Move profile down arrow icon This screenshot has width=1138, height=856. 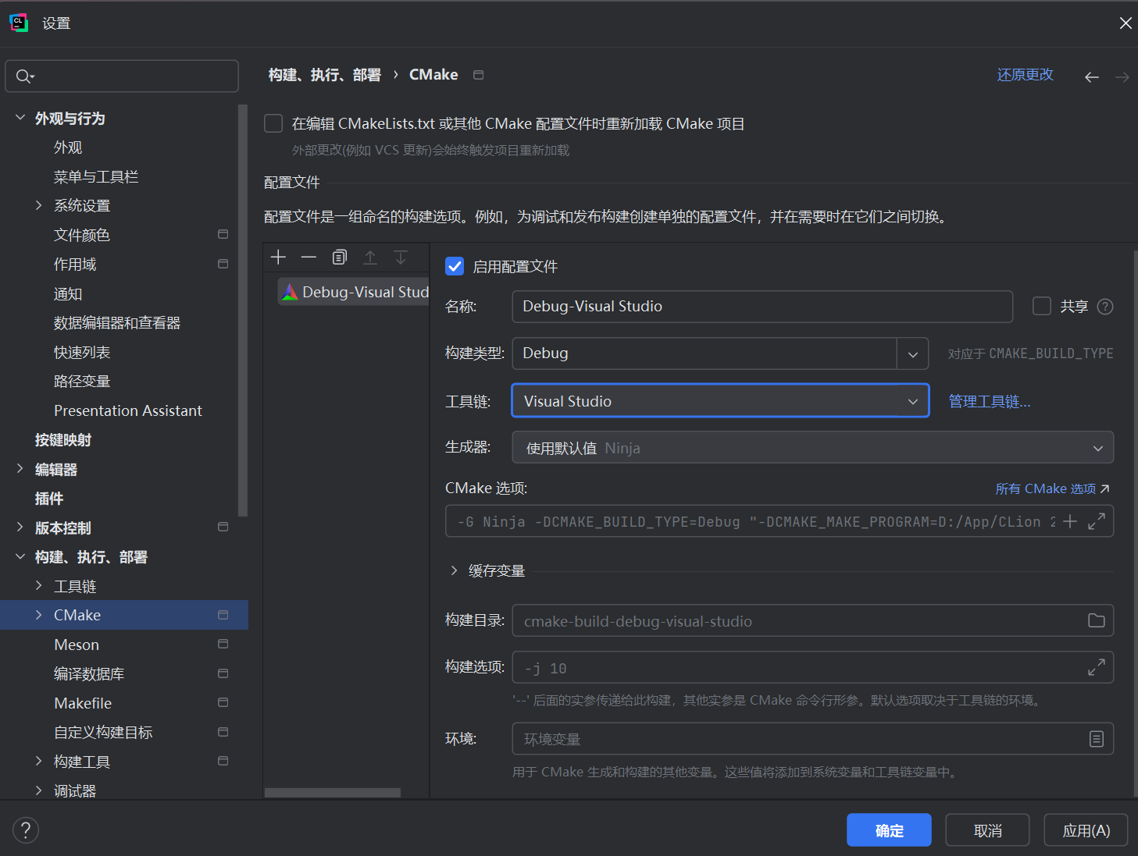click(401, 257)
